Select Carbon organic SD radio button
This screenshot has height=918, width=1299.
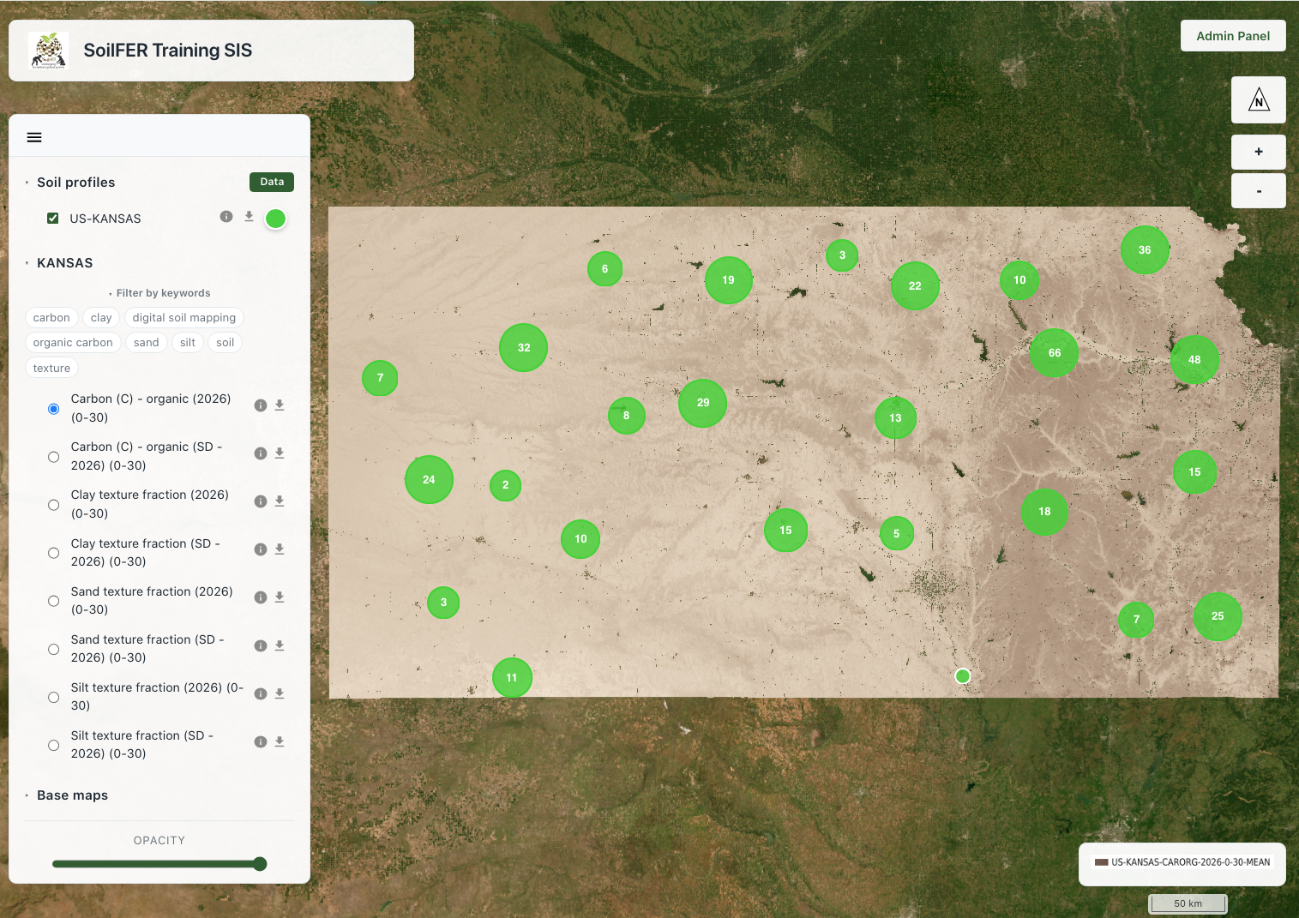[x=54, y=457]
